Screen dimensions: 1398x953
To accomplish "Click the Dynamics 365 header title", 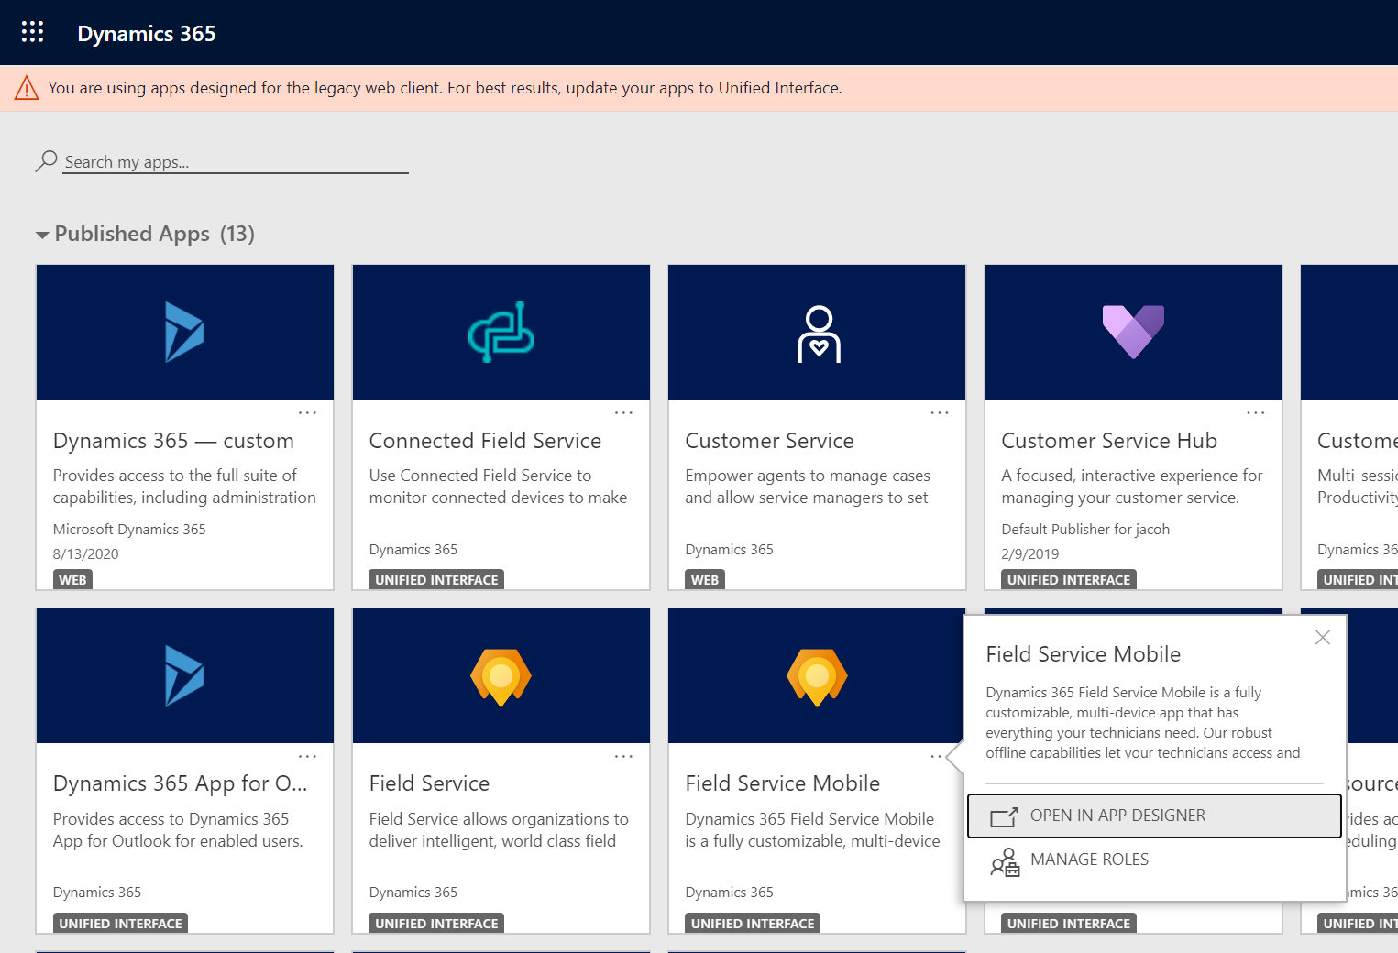I will pos(147,34).
